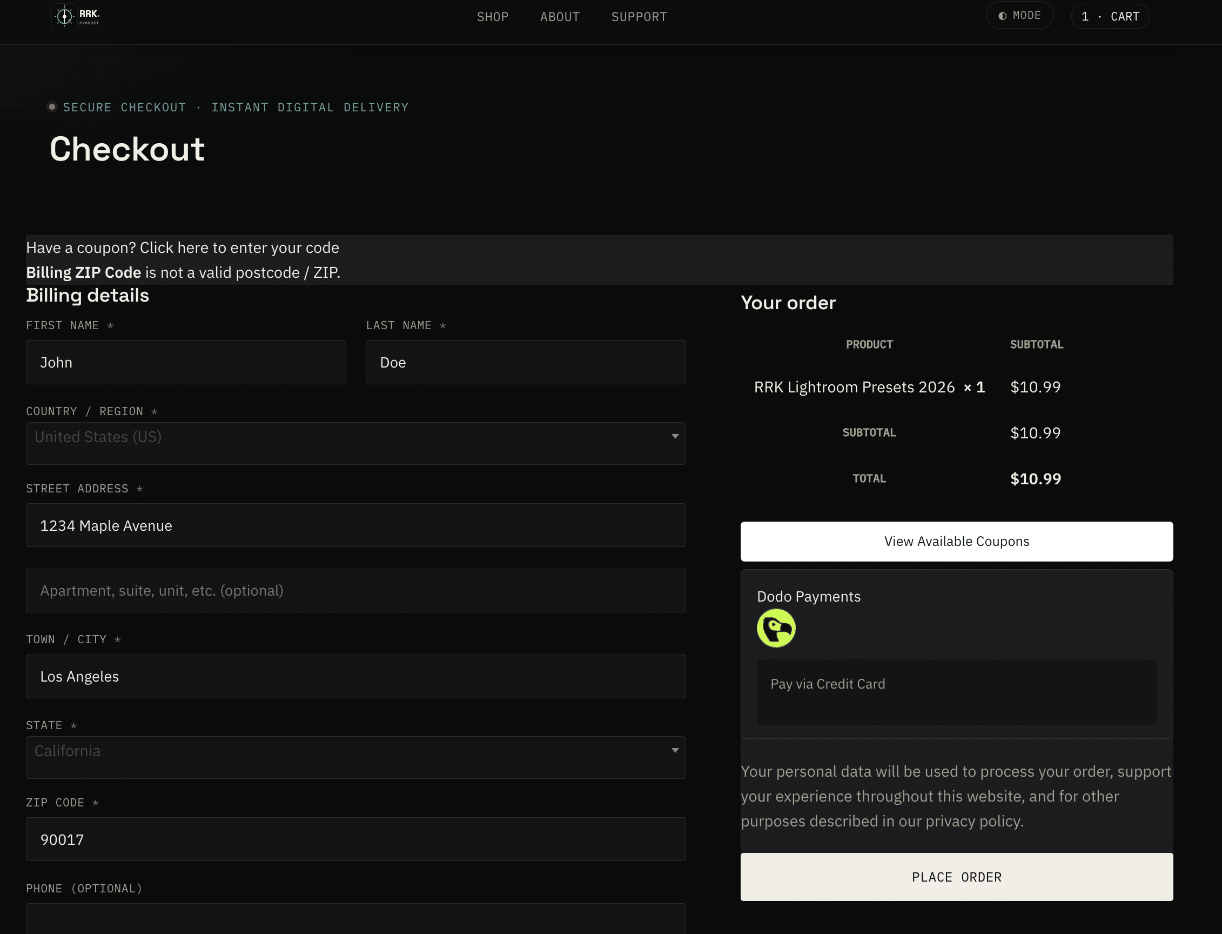This screenshot has height=934, width=1222.
Task: Click the Apartment, suite, unit optional field
Action: click(355, 590)
